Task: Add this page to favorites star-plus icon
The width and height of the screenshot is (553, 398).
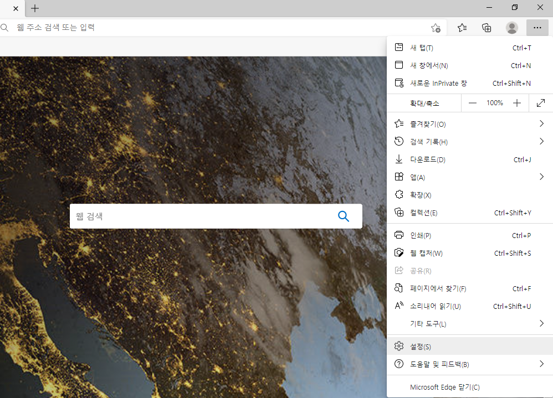Action: (x=436, y=28)
